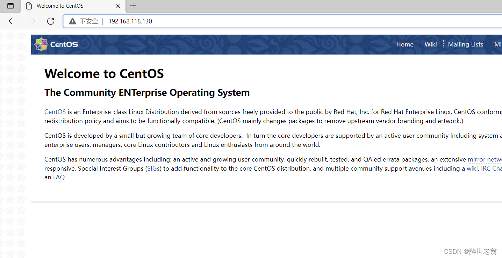Click The Community ENTerprise Operating System subheading
The image size is (502, 258).
coord(147,93)
